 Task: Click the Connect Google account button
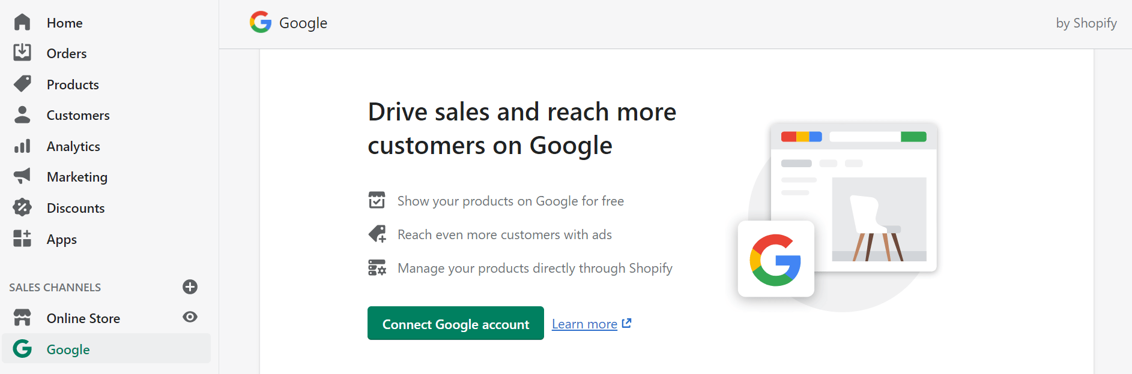(456, 323)
